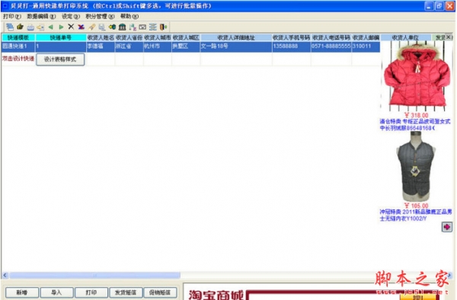This screenshot has width=457, height=300.
Task: Click the 发货短信 button
Action: 126,292
